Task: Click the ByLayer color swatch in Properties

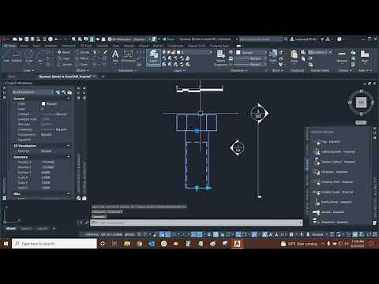Action: click(43, 104)
